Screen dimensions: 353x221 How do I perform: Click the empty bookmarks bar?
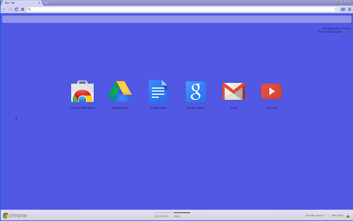pos(176,19)
